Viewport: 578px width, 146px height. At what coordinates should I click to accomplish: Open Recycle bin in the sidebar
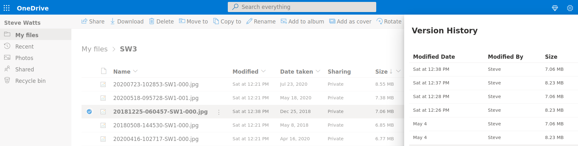(x=30, y=81)
